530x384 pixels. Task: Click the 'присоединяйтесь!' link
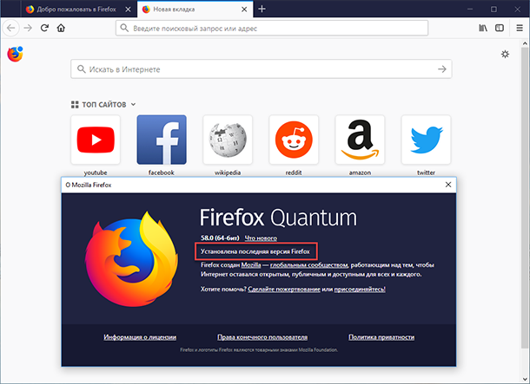[360, 290]
